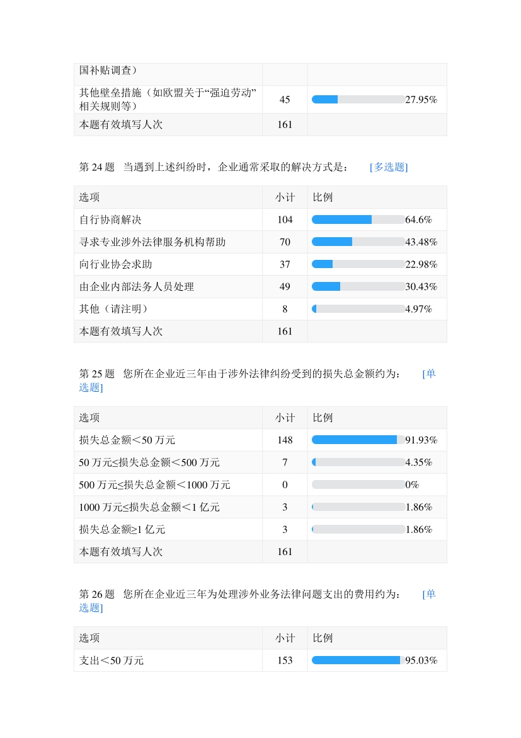Click the count 153 in question 26 table
This screenshot has height=738, width=521.
[285, 660]
